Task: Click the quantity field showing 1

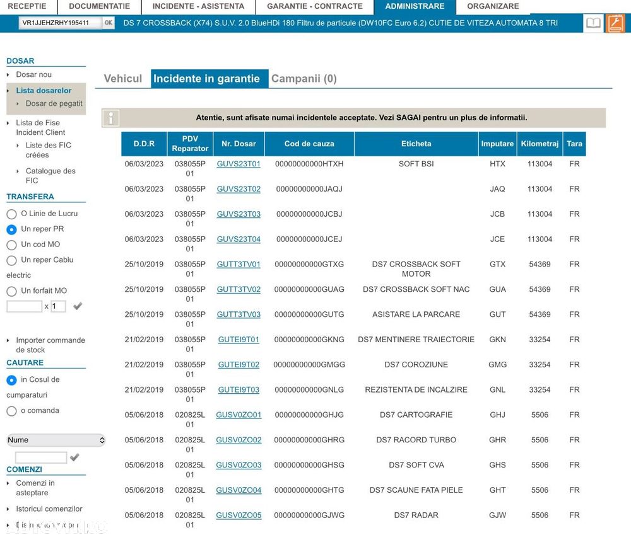Action: tap(58, 307)
